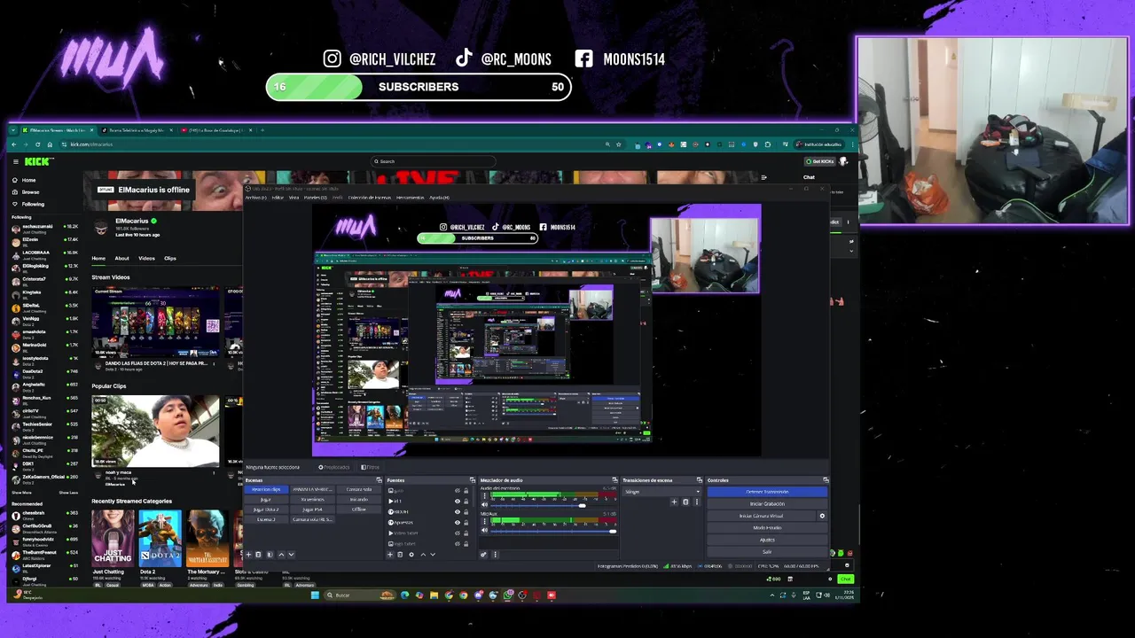This screenshot has height=638, width=1135.
Task: Move scene down in Escenas toolbar
Action: tap(291, 555)
